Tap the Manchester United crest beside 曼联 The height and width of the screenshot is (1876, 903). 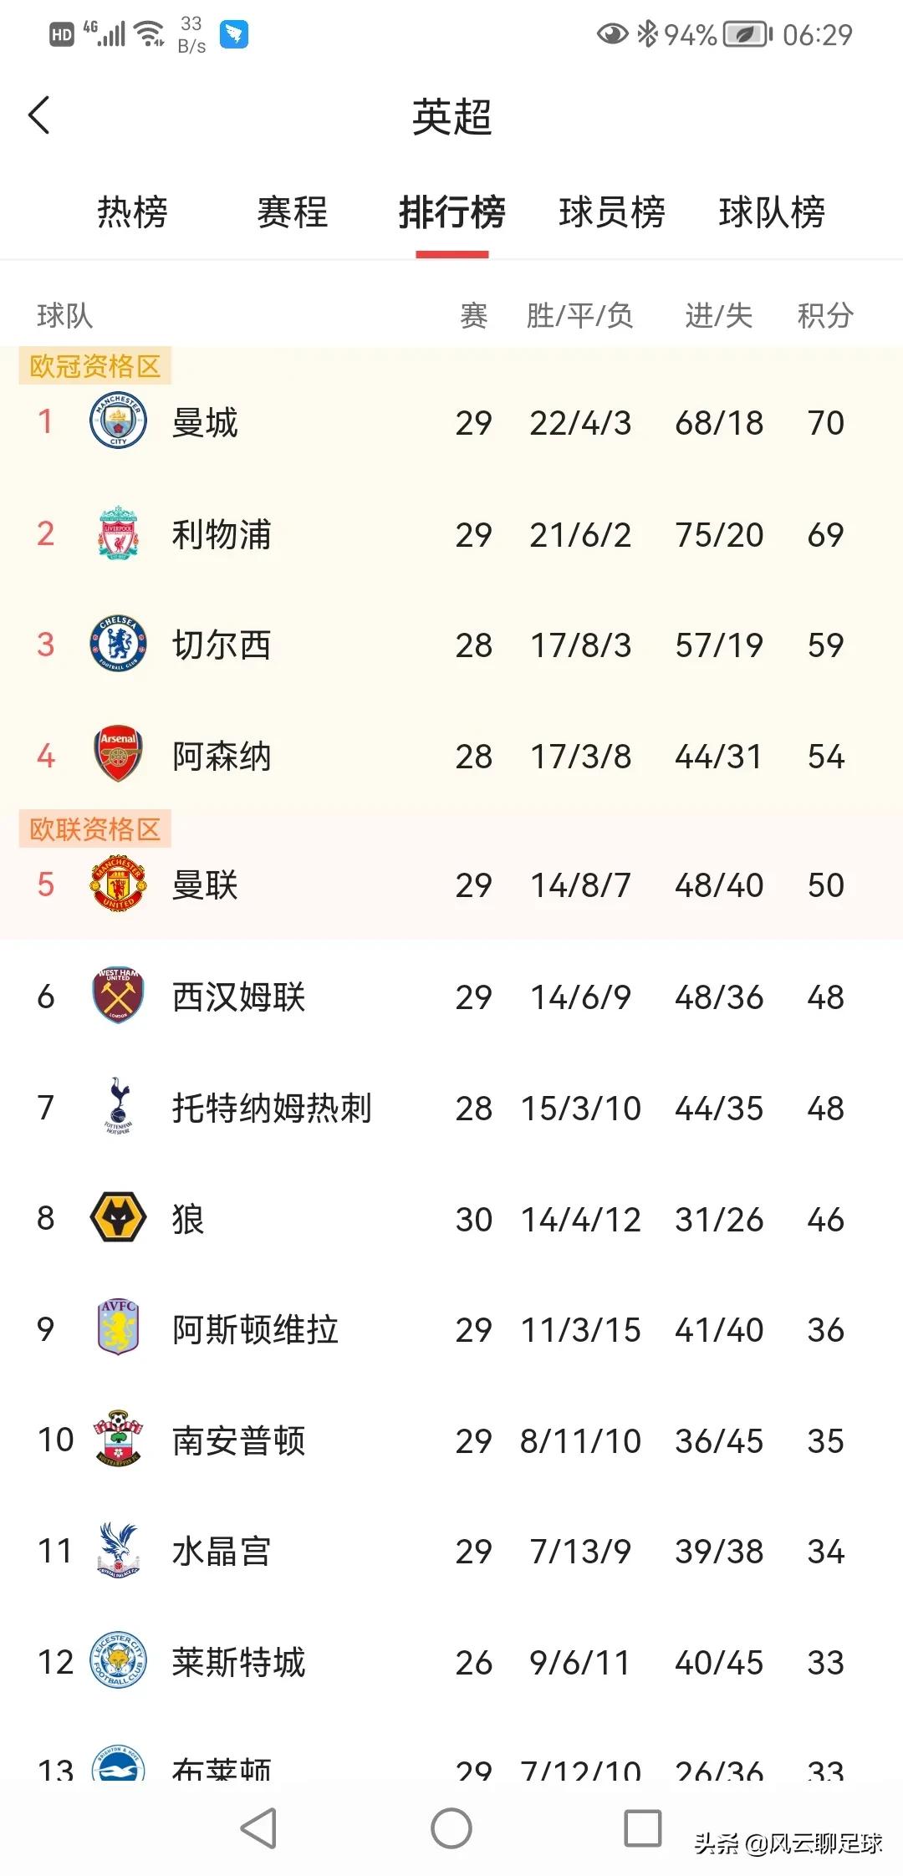coord(118,884)
